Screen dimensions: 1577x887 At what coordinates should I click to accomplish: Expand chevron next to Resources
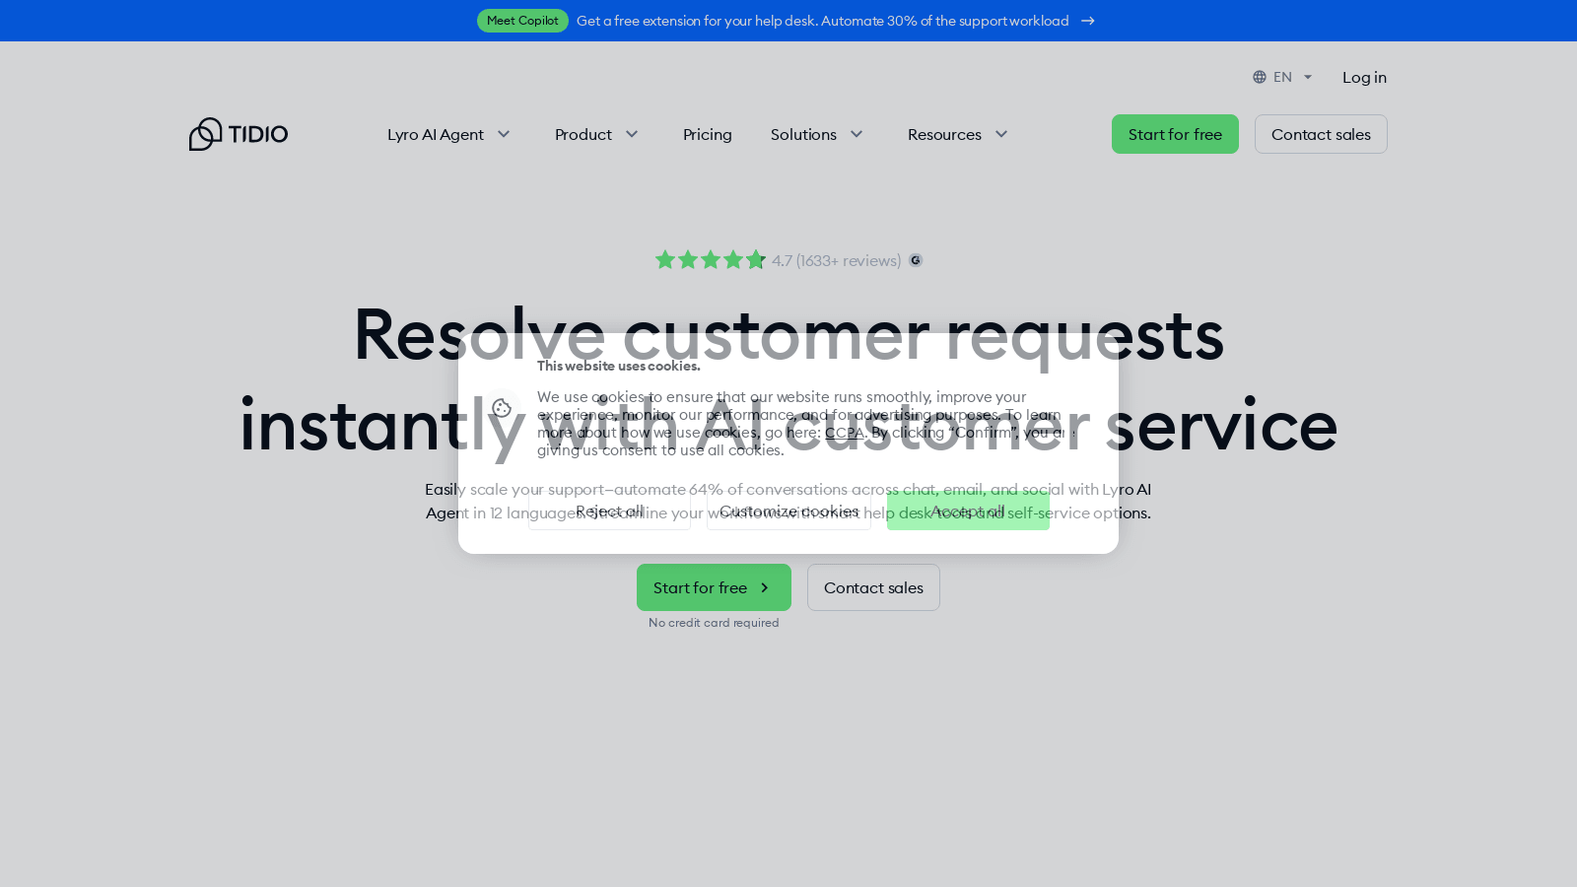(x=1001, y=134)
